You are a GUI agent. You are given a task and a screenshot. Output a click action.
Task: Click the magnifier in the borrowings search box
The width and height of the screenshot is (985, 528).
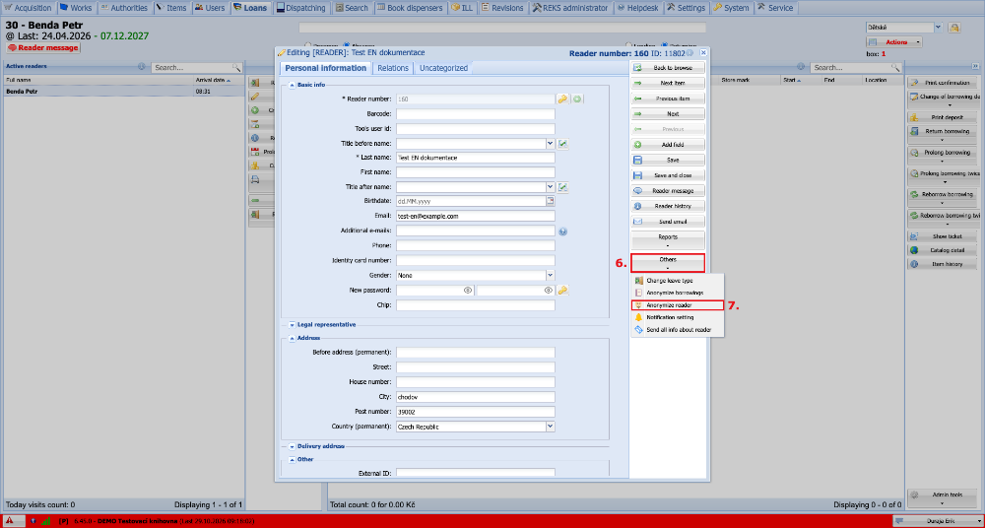point(893,67)
